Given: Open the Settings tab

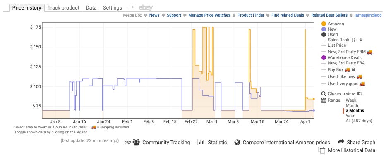Looking at the screenshot, I should tap(112, 7).
